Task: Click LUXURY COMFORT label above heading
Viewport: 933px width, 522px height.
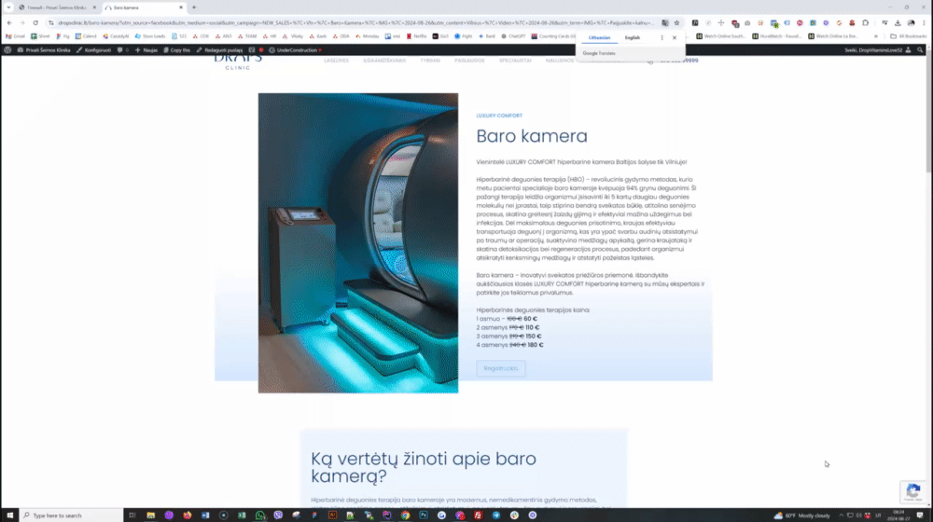Action: pyautogui.click(x=499, y=116)
